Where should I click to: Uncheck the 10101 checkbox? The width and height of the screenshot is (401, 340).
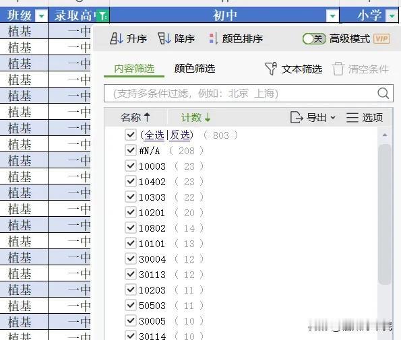[x=131, y=243]
